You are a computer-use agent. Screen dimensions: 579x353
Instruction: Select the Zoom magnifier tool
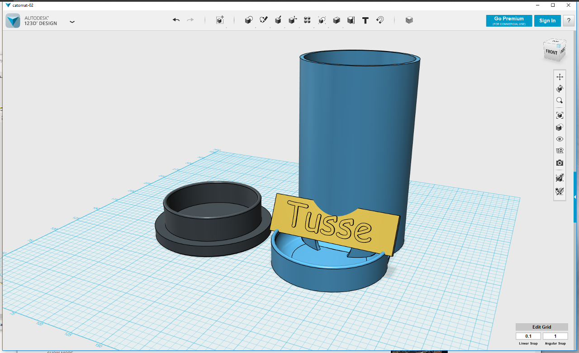pos(560,100)
